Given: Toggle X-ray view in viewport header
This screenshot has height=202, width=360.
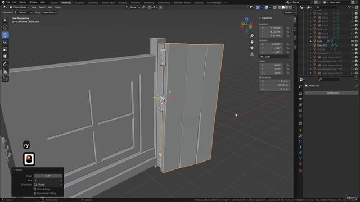Looking at the screenshot, I should pyautogui.click(x=274, y=7).
